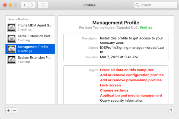The height and width of the screenshot is (119, 179).
Task: Select Kernel Extension Profile row
Action: click(x=34, y=38)
